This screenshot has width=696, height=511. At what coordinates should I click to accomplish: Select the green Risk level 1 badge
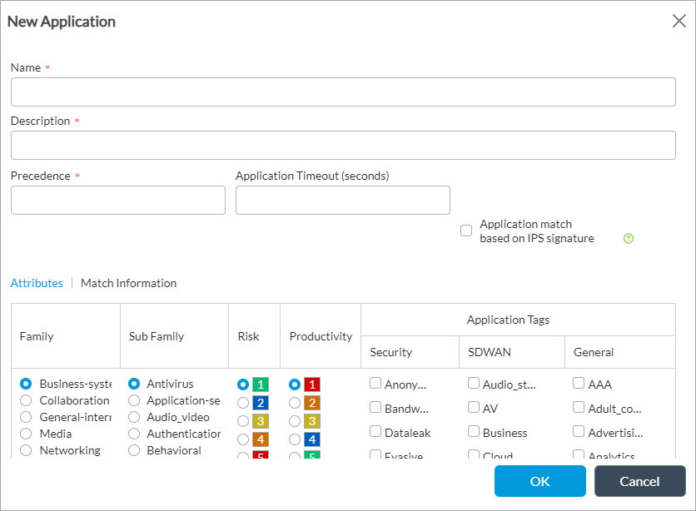pos(260,384)
